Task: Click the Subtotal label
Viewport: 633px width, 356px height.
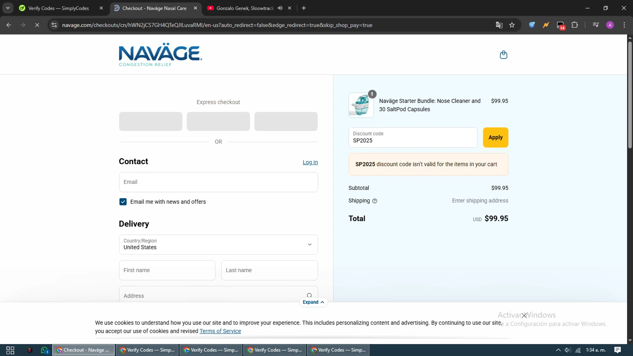Action: [x=359, y=188]
